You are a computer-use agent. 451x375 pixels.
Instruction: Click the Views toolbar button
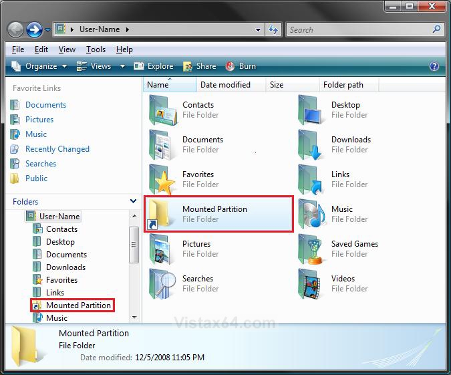[94, 66]
